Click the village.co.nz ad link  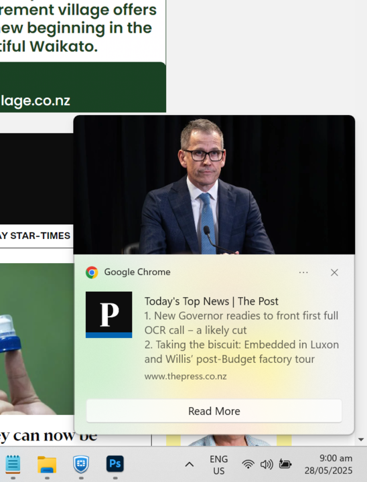pos(35,100)
